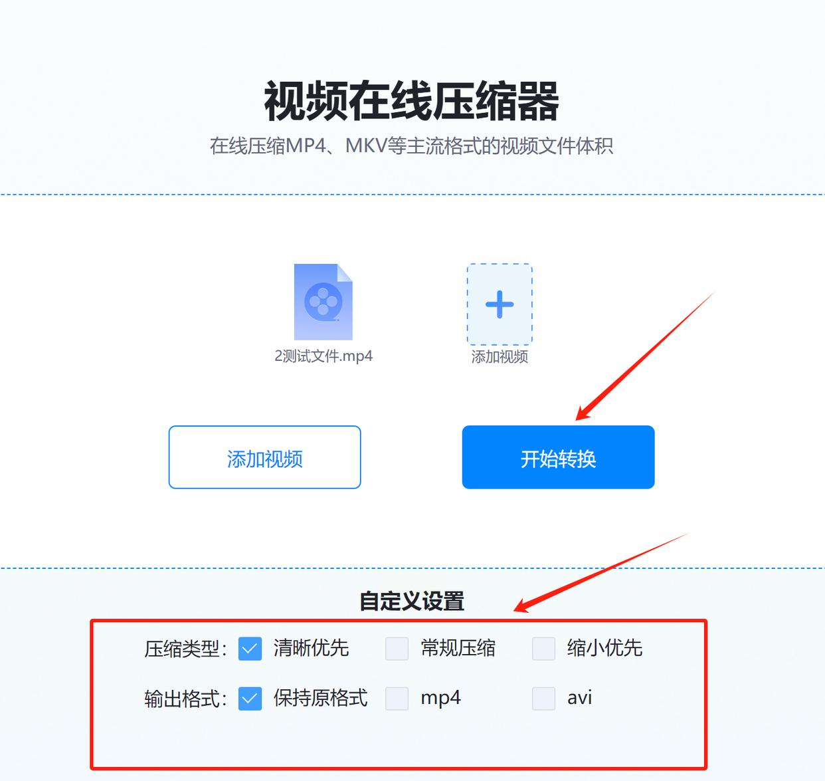The width and height of the screenshot is (825, 781).
Task: Select the 2测试文件.mp4 filename label
Action: tap(323, 356)
